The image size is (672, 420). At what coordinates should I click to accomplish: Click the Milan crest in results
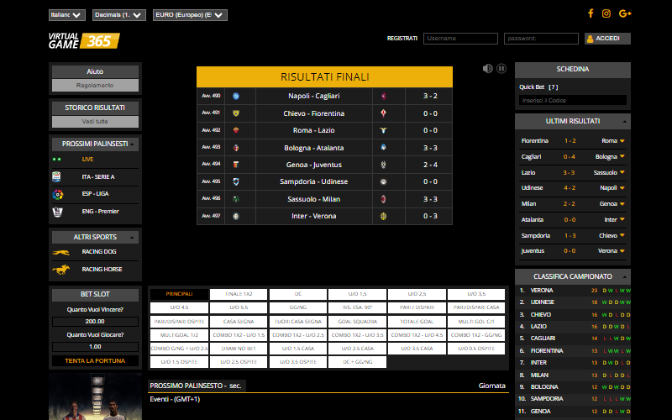384,199
